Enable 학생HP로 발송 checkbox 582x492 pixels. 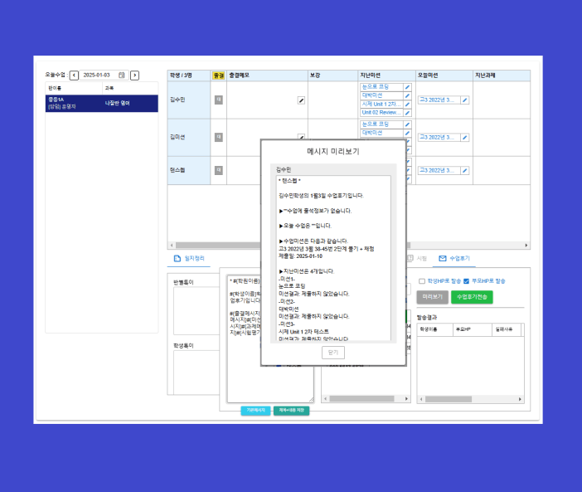422,281
